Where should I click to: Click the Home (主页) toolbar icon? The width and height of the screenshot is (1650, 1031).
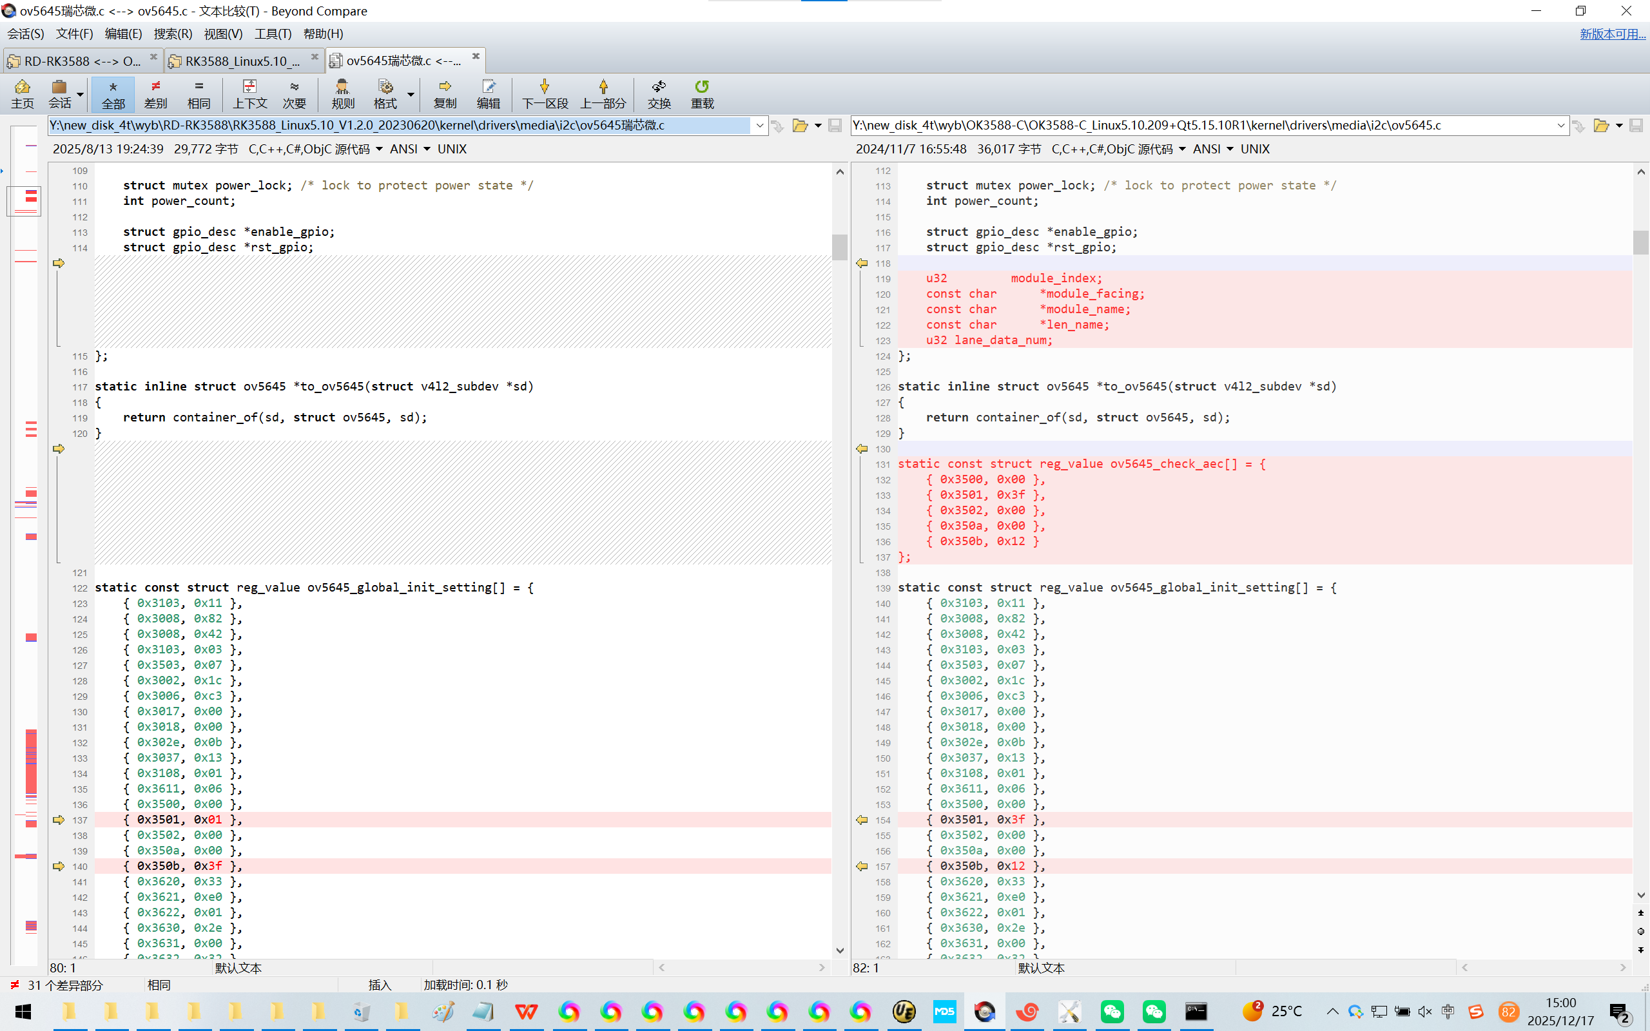pyautogui.click(x=22, y=93)
